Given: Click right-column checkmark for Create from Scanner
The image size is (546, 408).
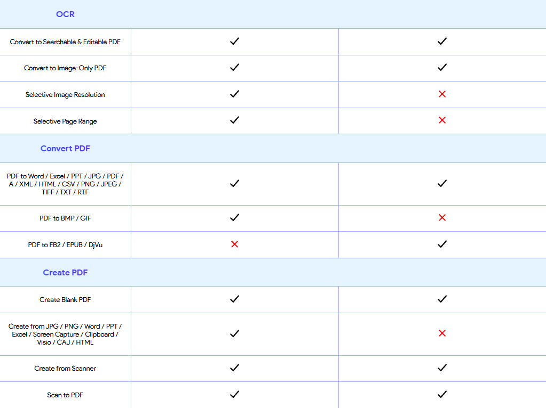Looking at the screenshot, I should pos(442,368).
